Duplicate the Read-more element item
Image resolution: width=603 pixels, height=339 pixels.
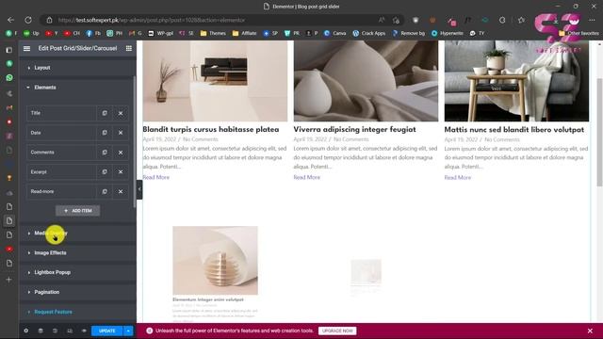click(105, 191)
